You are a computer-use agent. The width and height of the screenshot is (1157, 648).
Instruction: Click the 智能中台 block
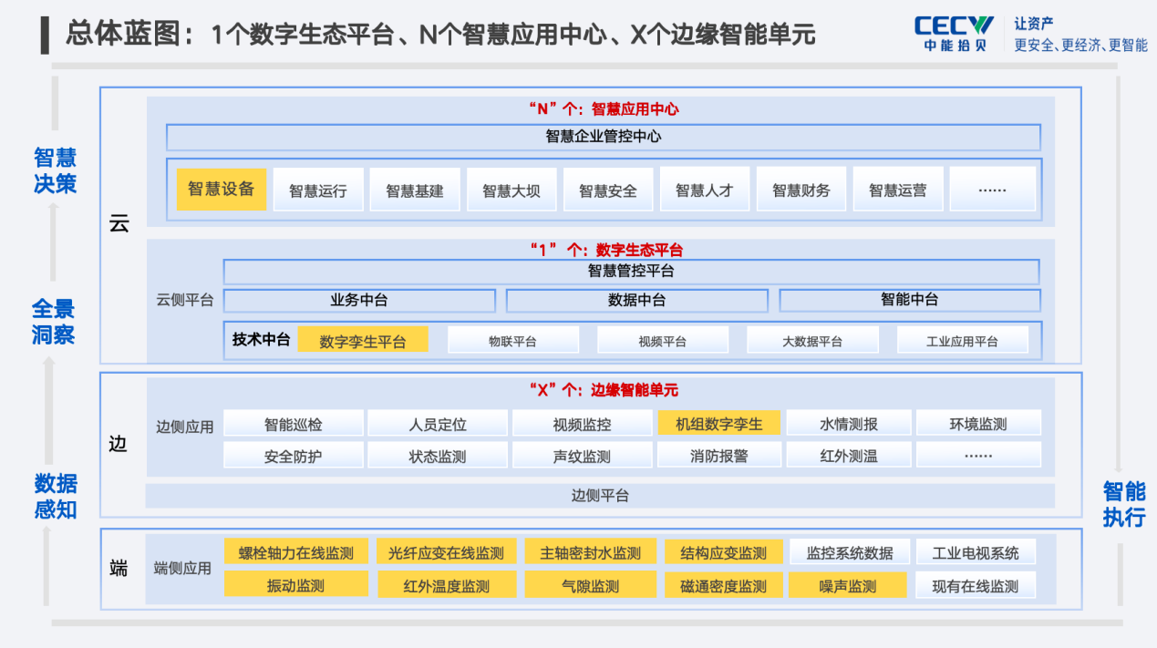(909, 301)
